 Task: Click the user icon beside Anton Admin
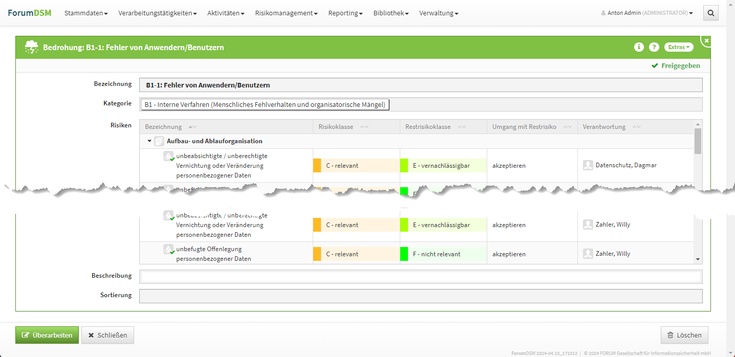click(x=603, y=13)
